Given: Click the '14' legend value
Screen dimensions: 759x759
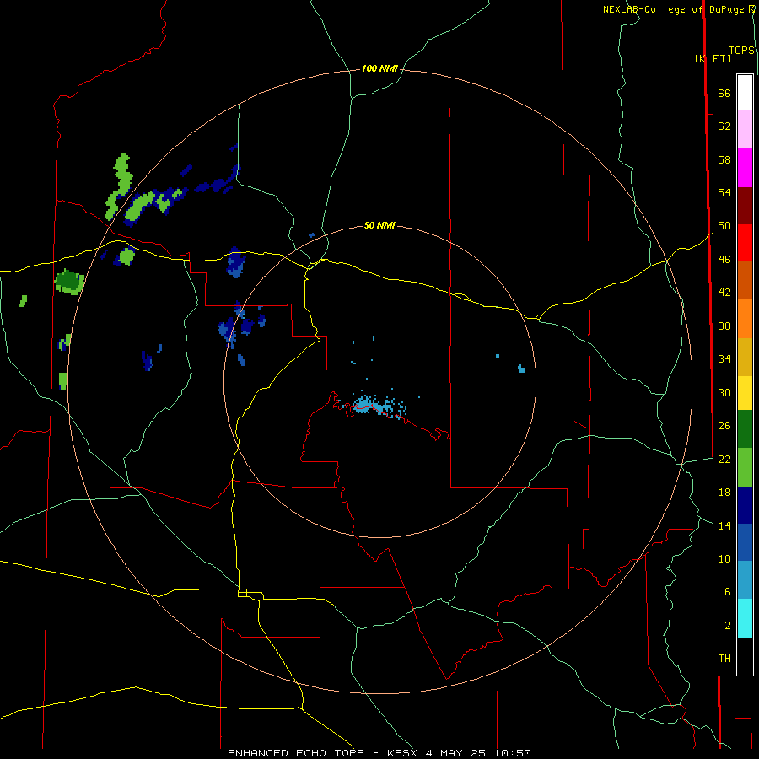Looking at the screenshot, I should point(724,525).
